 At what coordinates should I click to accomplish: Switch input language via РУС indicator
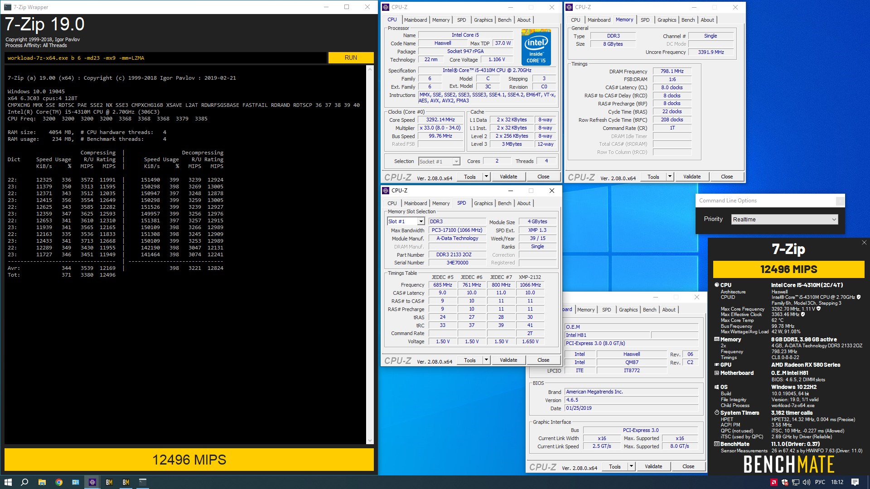(x=820, y=482)
